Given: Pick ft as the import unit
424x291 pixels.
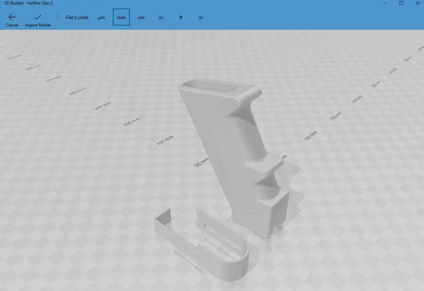Looking at the screenshot, I should [181, 18].
